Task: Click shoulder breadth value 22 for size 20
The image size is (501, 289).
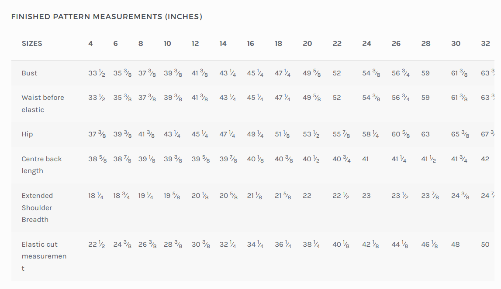Action: (x=307, y=196)
